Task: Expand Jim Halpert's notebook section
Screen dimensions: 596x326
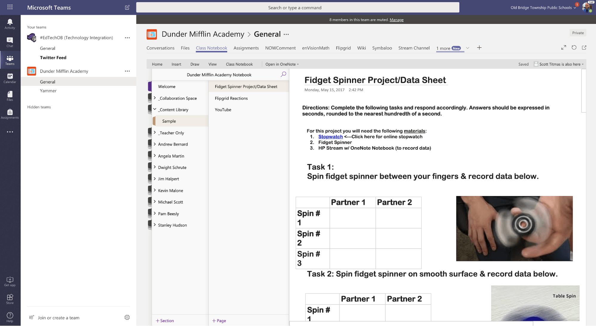Action: (x=155, y=178)
